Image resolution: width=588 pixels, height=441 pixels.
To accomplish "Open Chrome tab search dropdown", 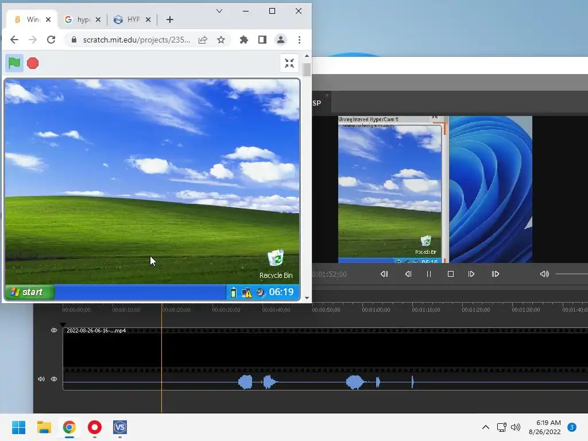I will pos(219,11).
